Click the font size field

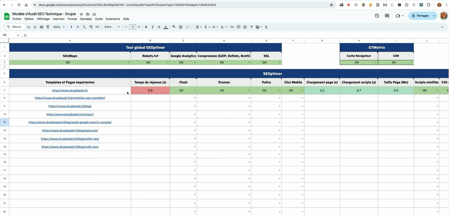tap(132, 27)
